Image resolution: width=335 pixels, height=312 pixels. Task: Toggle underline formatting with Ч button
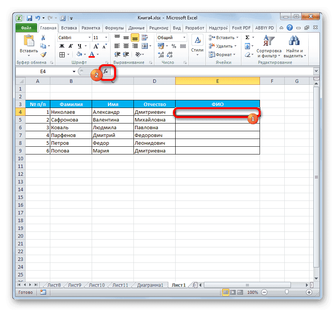[x=79, y=46]
